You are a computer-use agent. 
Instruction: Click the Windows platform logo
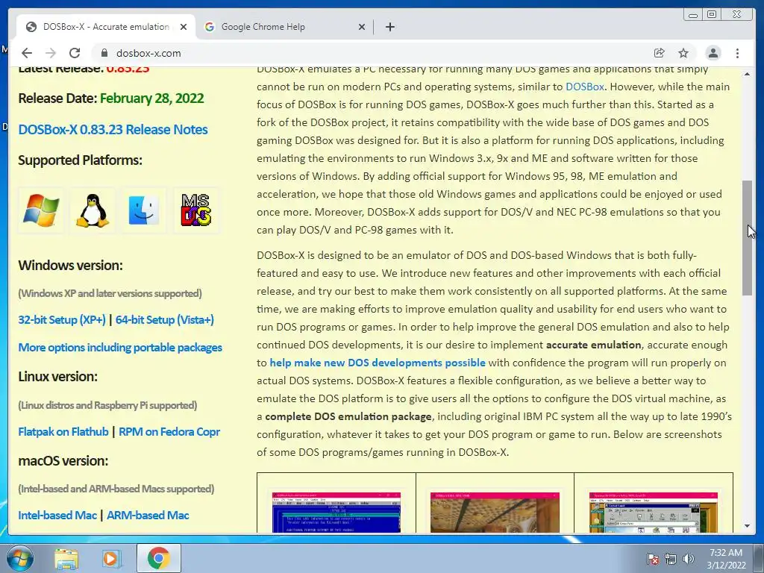pos(41,210)
